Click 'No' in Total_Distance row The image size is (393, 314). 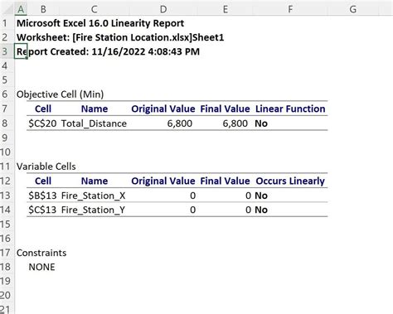tap(261, 123)
